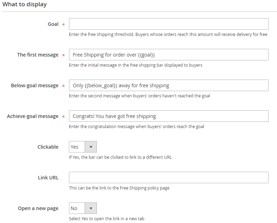Click the free shipping threshold hint text
The width and height of the screenshot is (277, 223).
click(168, 34)
